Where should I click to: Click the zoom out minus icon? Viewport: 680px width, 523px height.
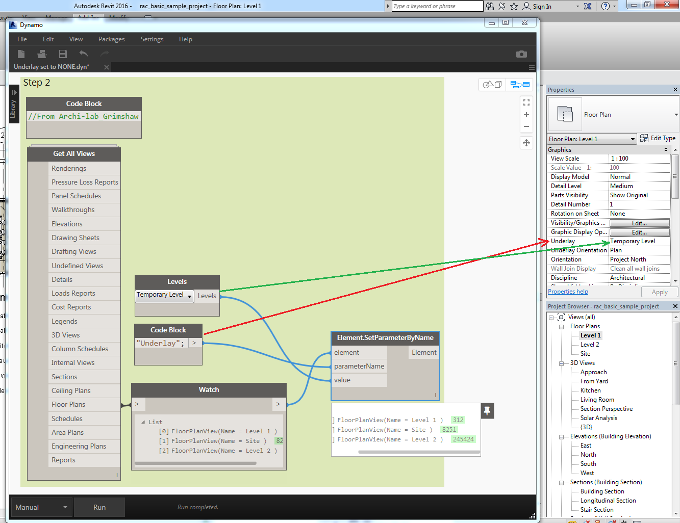pos(526,126)
